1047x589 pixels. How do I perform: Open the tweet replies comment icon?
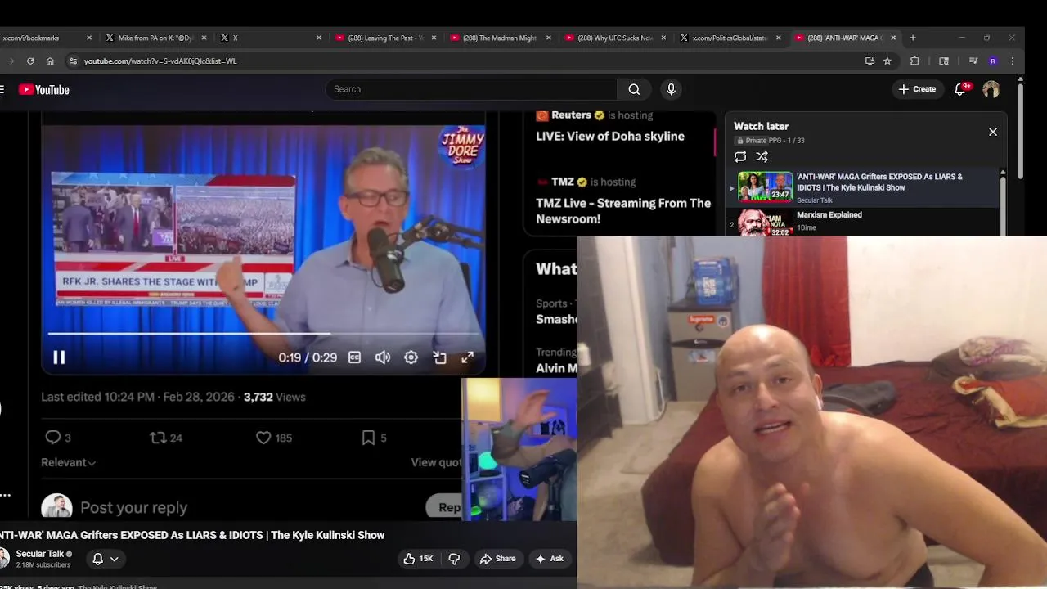pyautogui.click(x=52, y=438)
